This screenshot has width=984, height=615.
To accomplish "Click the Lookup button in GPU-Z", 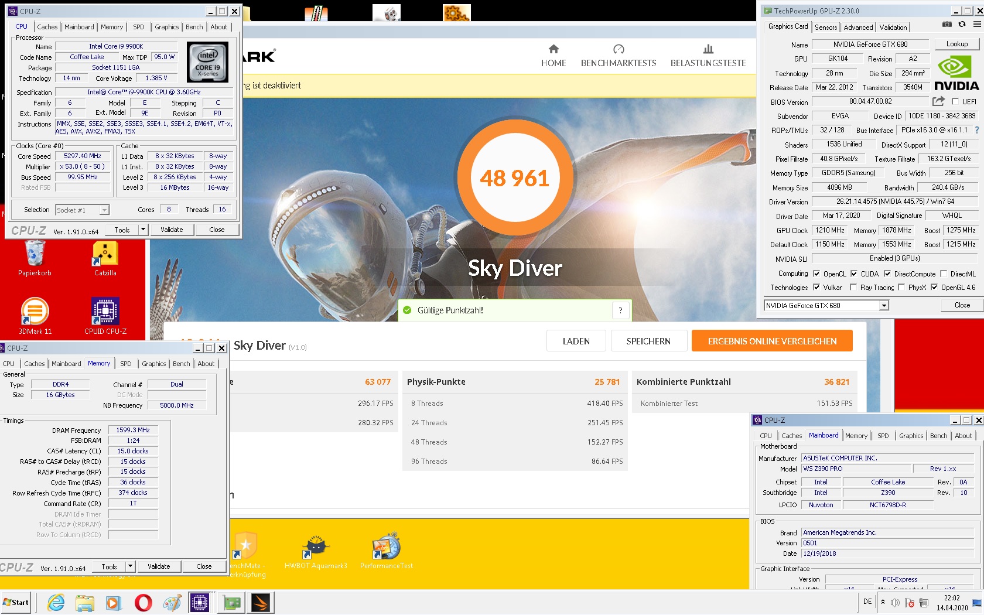I will point(956,44).
